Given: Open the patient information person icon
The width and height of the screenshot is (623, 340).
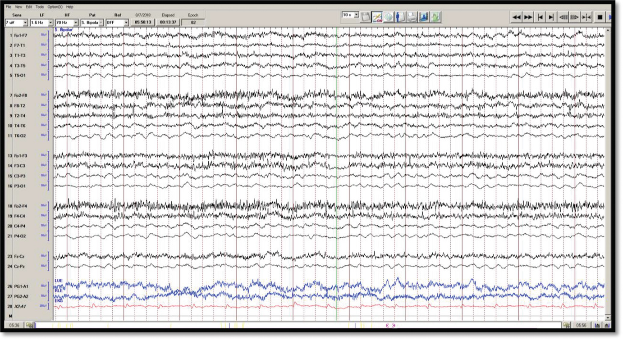Looking at the screenshot, I should (400, 17).
